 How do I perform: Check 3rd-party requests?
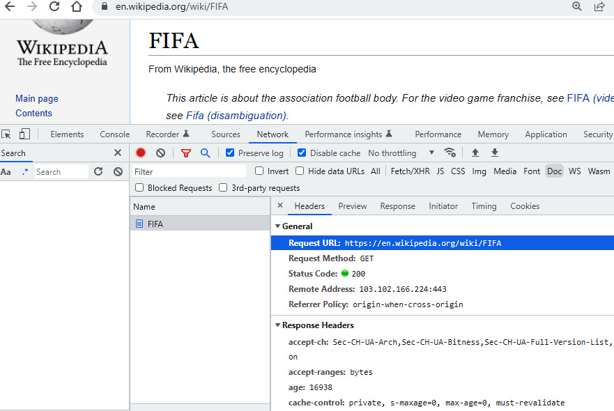click(223, 187)
